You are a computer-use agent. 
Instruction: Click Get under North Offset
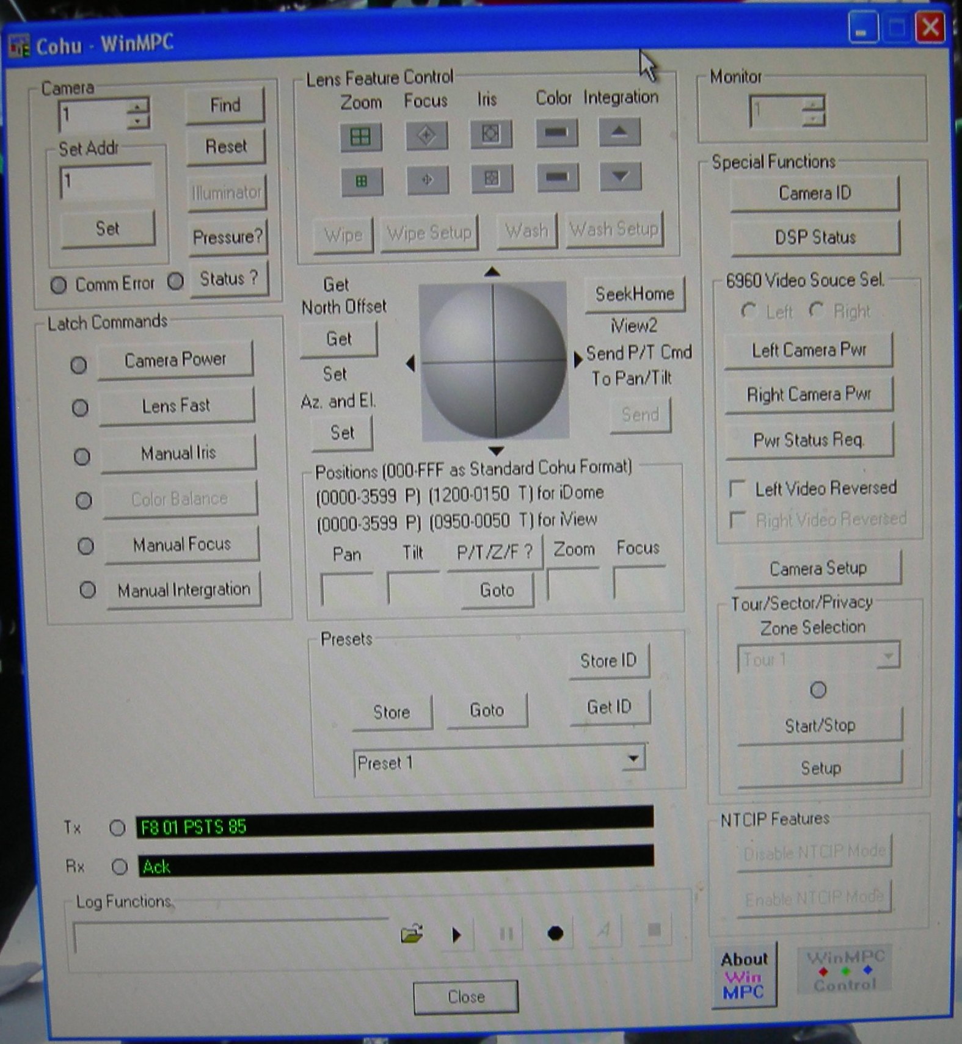[339, 339]
